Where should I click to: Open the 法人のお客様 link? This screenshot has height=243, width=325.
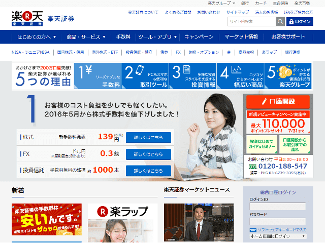click(x=266, y=12)
